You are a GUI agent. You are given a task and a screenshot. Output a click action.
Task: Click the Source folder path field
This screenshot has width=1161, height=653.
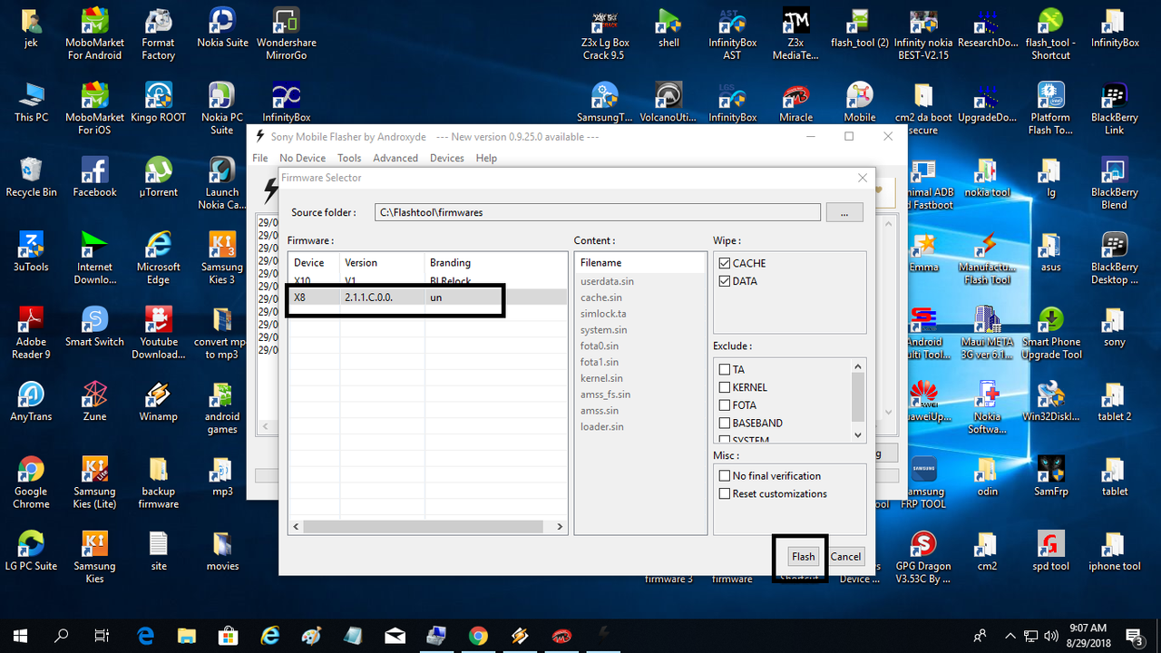[x=598, y=212]
